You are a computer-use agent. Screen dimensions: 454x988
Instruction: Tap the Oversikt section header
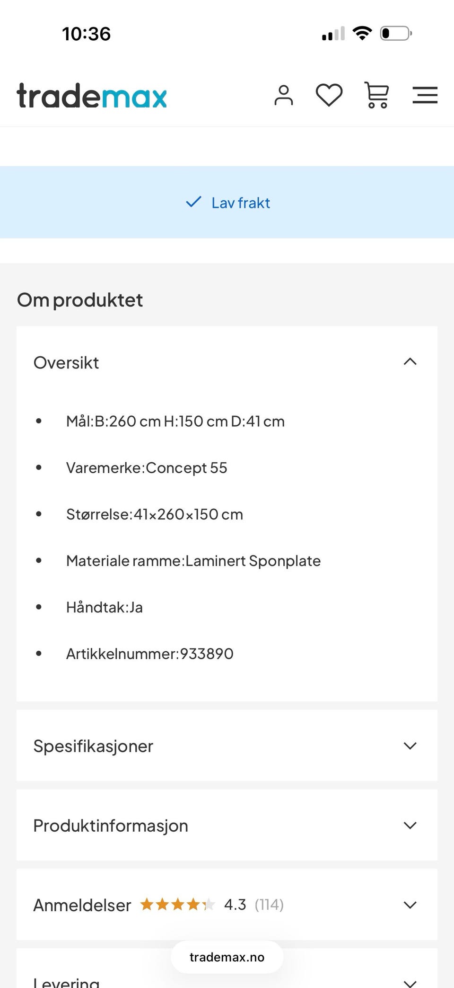click(227, 362)
